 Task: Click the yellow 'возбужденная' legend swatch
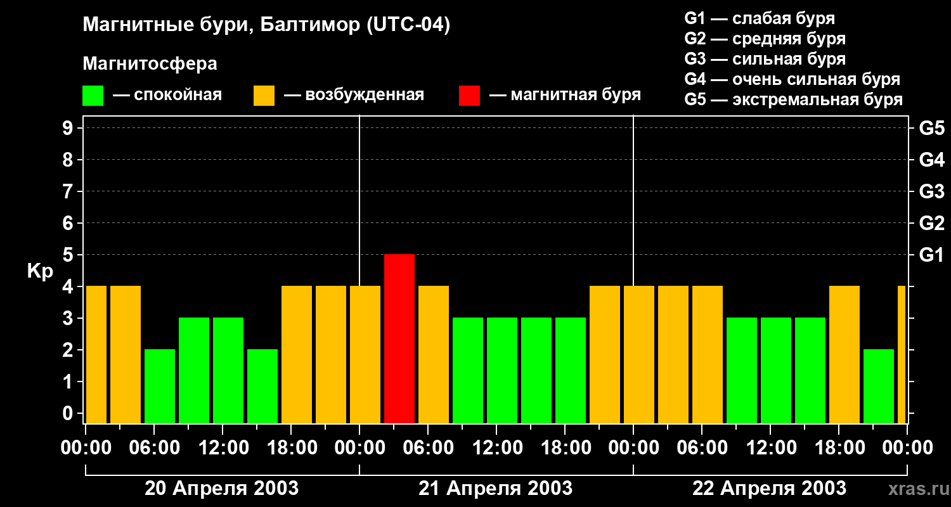click(264, 96)
